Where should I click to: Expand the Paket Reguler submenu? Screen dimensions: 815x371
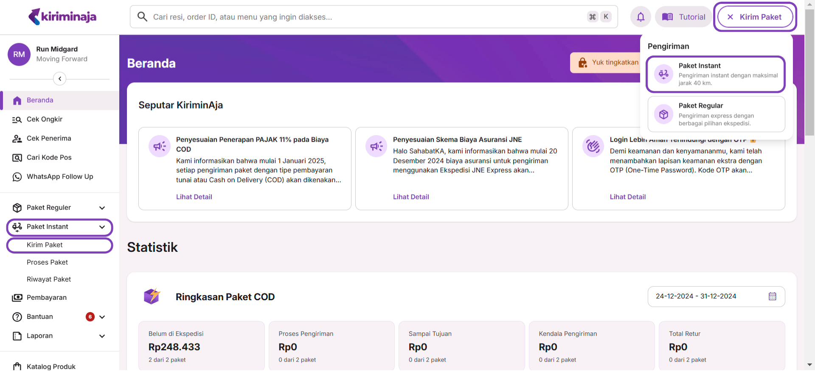pyautogui.click(x=102, y=208)
